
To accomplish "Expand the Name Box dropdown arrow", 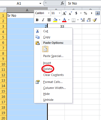I will click(x=40, y=4).
